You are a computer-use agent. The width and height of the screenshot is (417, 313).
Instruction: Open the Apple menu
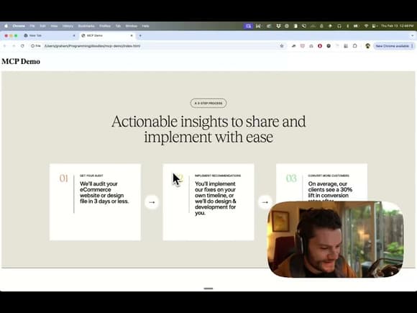click(6, 26)
